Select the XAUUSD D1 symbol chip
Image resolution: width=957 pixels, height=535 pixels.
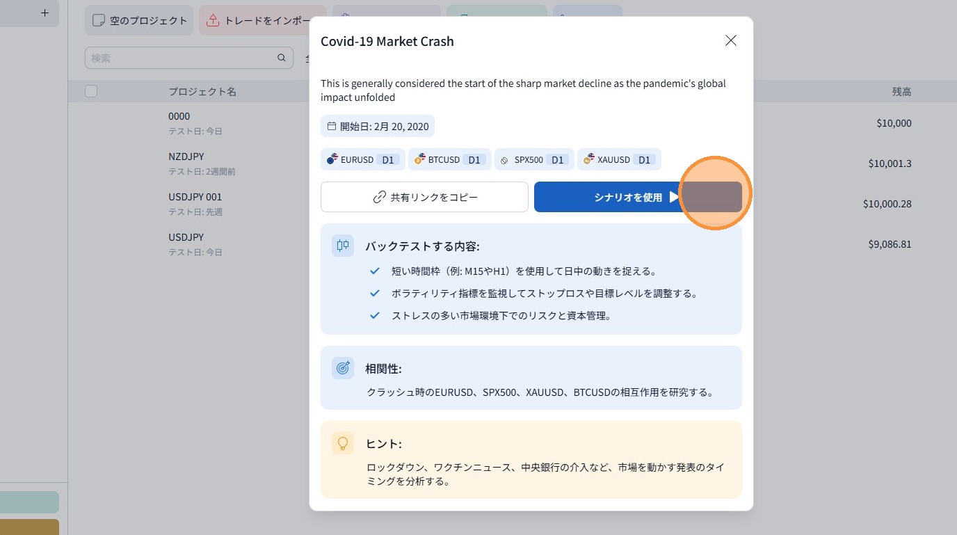(619, 159)
